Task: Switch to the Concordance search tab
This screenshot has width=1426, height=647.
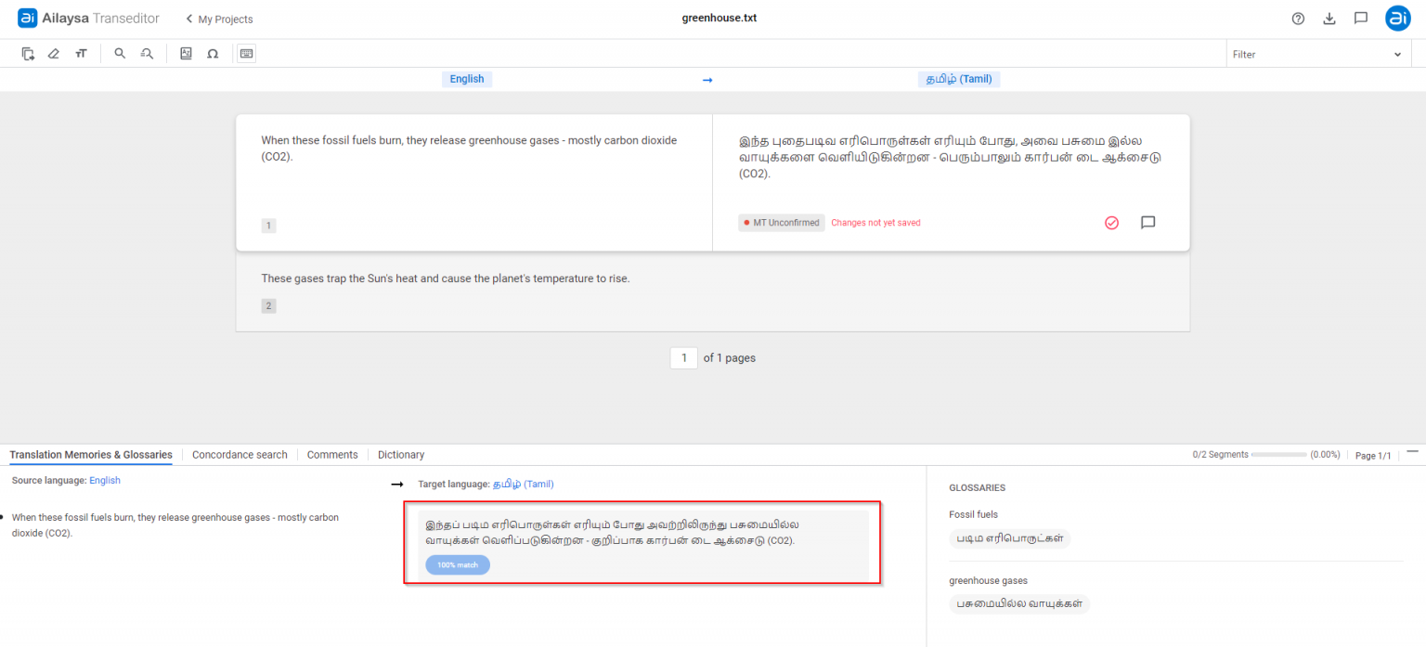Action: coord(240,454)
